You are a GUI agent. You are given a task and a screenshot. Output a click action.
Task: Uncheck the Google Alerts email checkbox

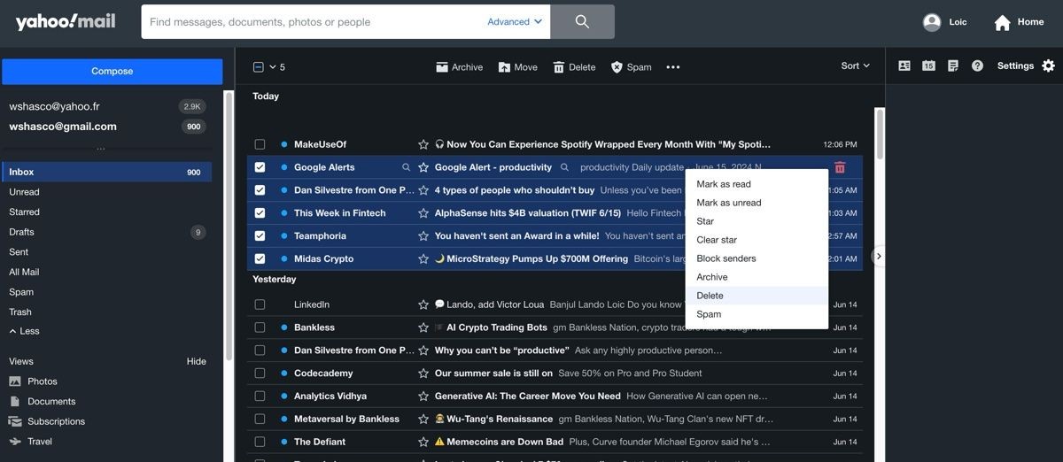(x=260, y=167)
